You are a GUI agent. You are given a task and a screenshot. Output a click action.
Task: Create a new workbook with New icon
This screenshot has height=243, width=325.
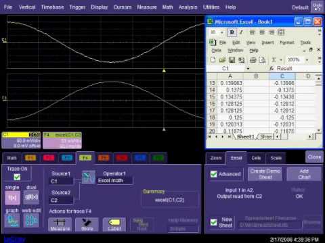pos(213,60)
